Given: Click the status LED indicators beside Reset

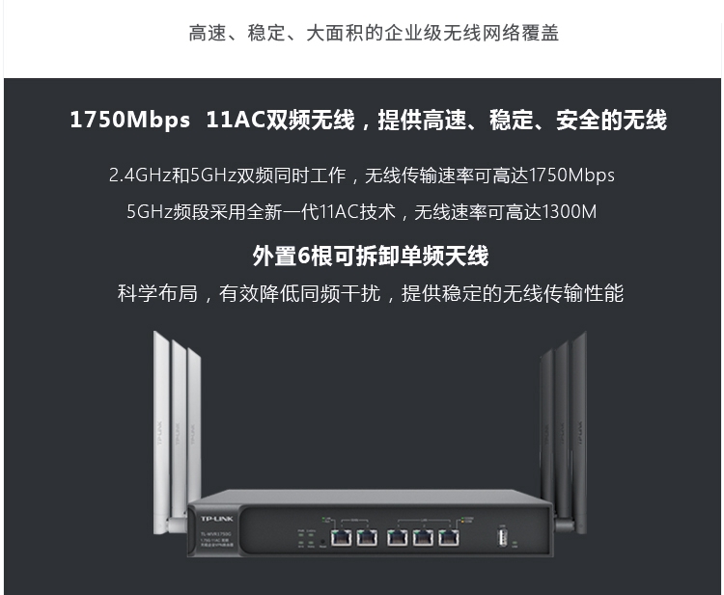Looking at the screenshot, I should point(306,539).
